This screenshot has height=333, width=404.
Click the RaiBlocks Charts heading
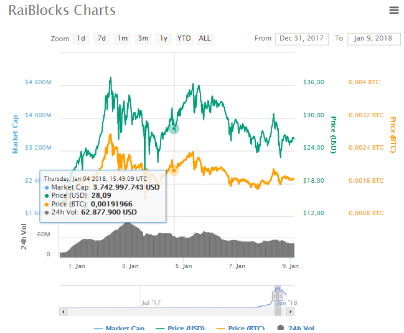[x=62, y=11]
